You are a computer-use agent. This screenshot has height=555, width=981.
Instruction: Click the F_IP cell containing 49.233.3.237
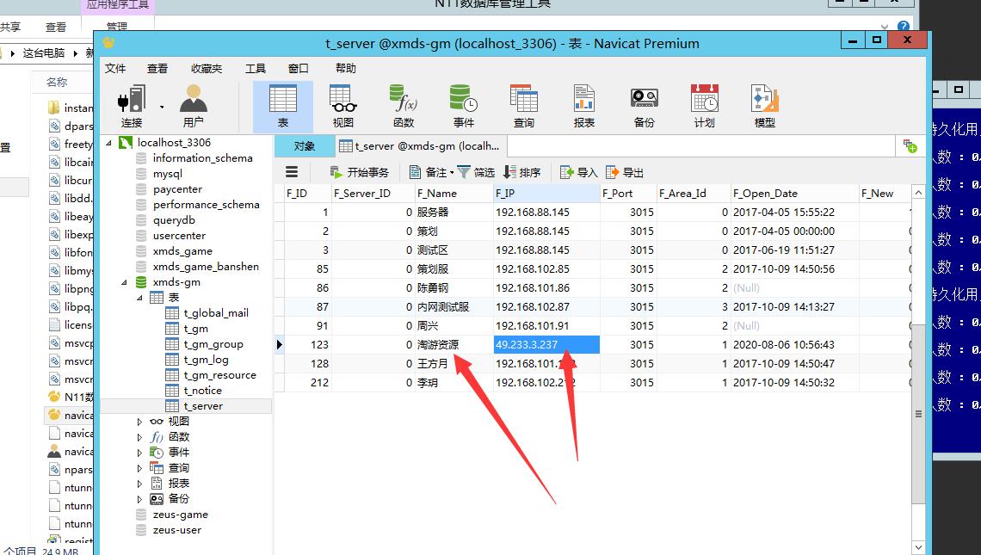(546, 344)
